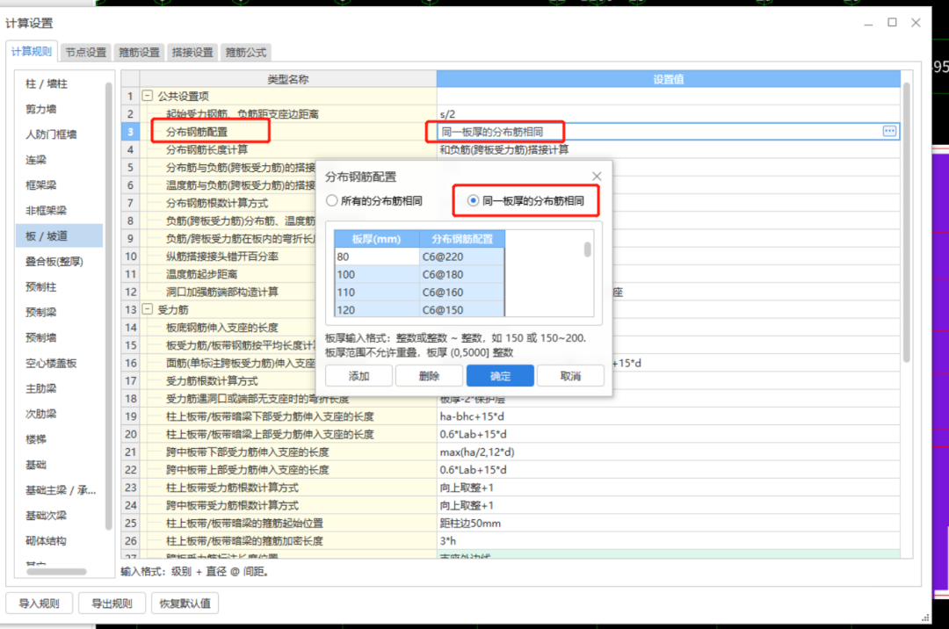Go to the 箍筋公式 tab
The height and width of the screenshot is (629, 949).
coord(246,52)
